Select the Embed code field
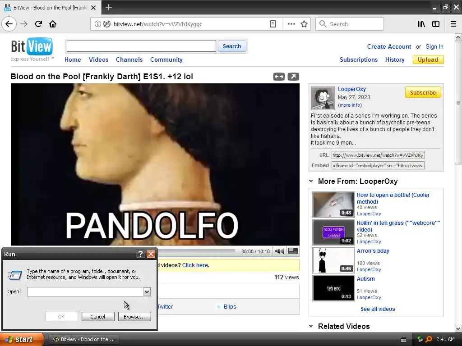The width and height of the screenshot is (462, 346). point(378,165)
